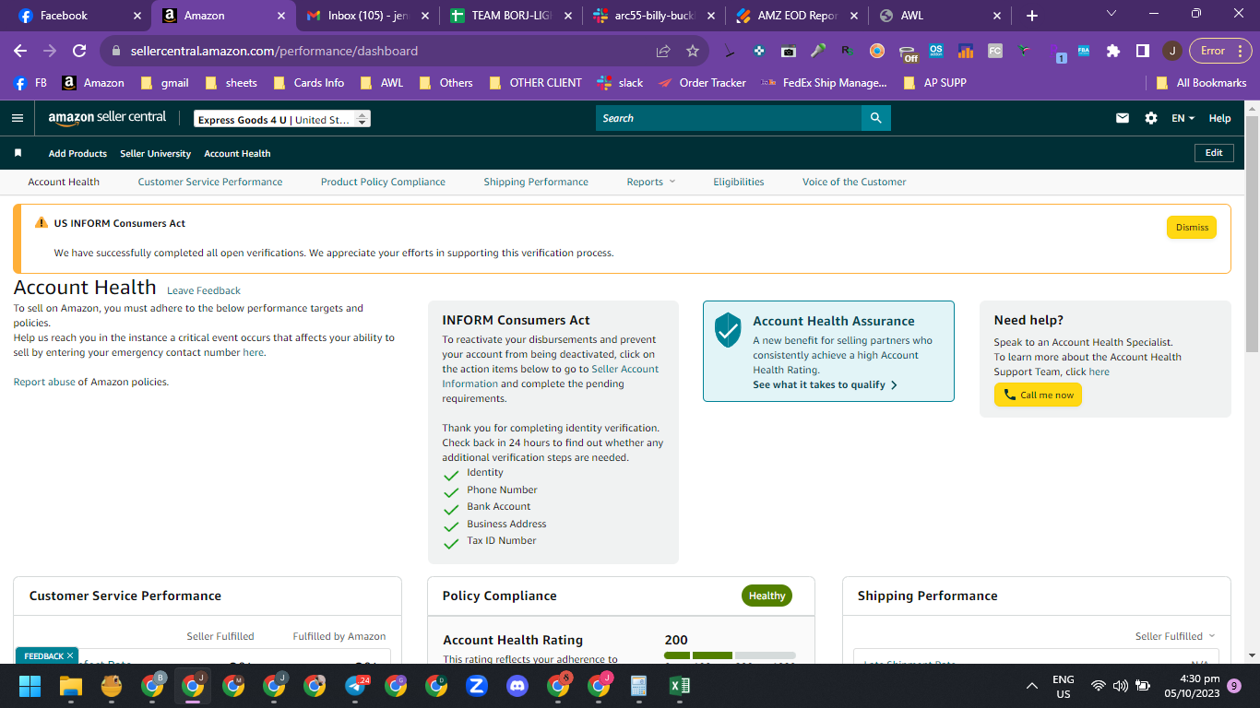Click the Add Products link

point(77,153)
